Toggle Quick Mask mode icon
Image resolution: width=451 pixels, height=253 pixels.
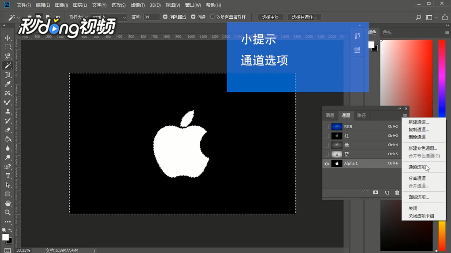(7, 250)
